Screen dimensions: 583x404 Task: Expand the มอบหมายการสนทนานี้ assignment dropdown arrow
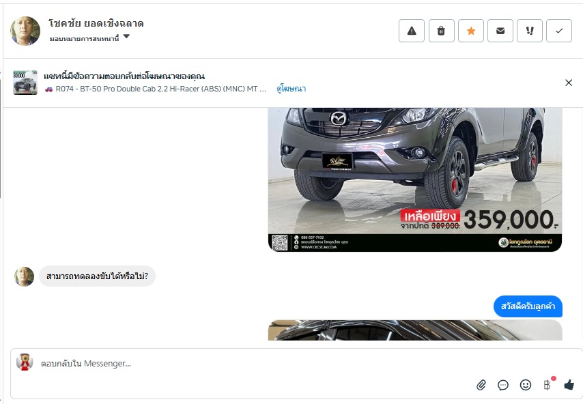pos(126,36)
